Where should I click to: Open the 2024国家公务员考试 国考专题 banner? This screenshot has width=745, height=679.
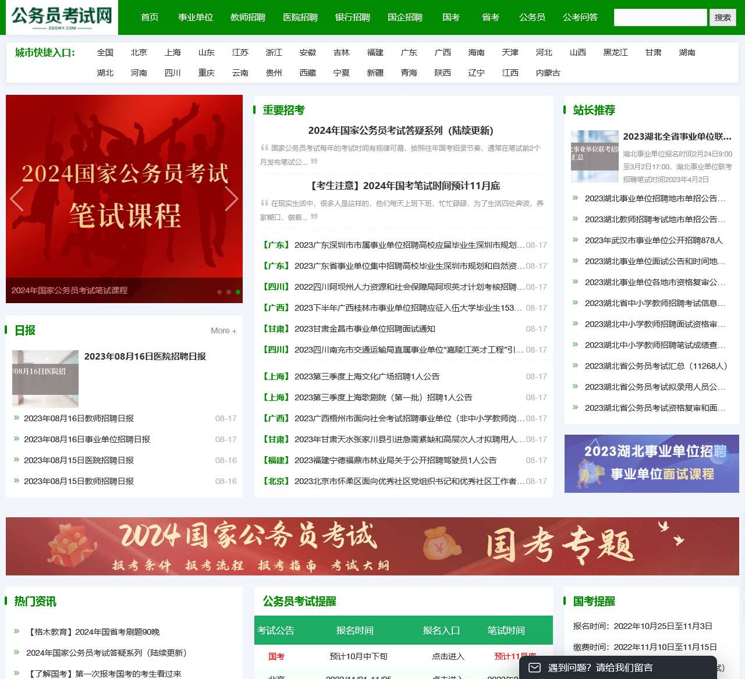click(x=372, y=546)
